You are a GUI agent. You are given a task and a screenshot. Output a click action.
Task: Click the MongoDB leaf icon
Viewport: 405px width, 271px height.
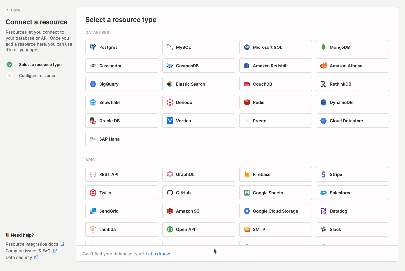tap(323, 47)
